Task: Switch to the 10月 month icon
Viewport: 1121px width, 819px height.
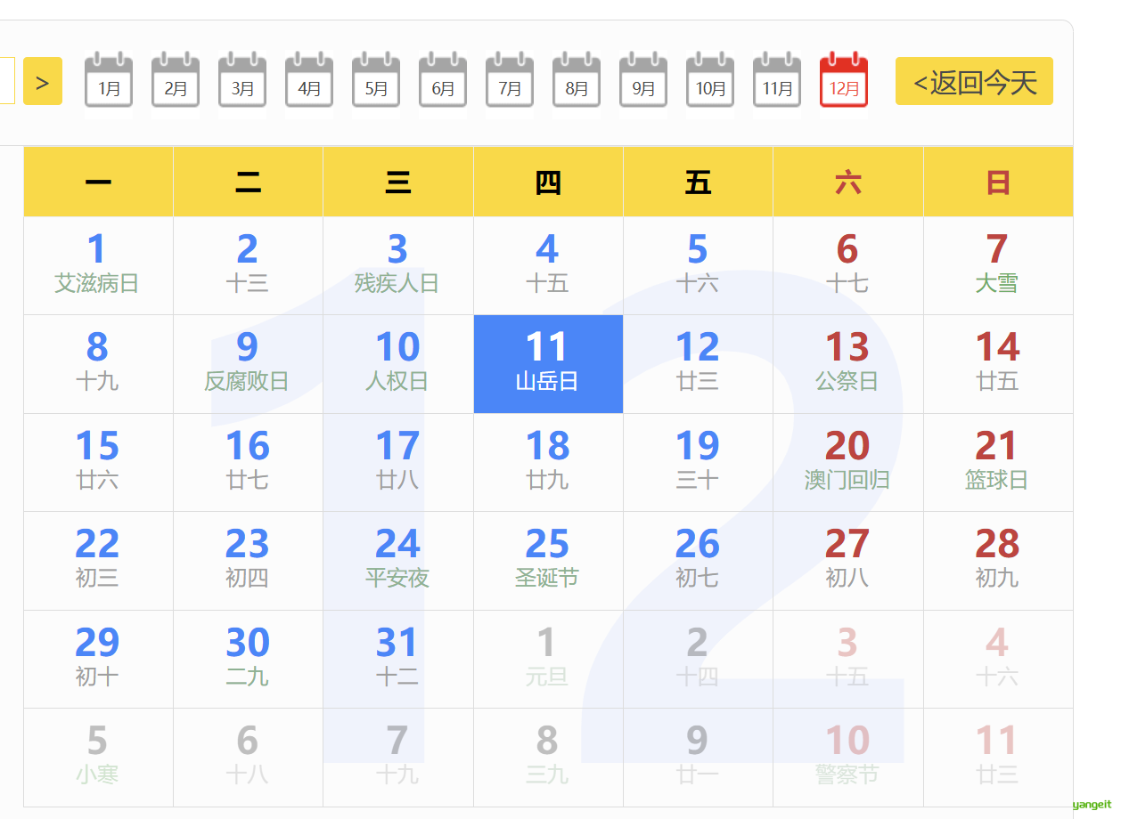Action: [710, 82]
